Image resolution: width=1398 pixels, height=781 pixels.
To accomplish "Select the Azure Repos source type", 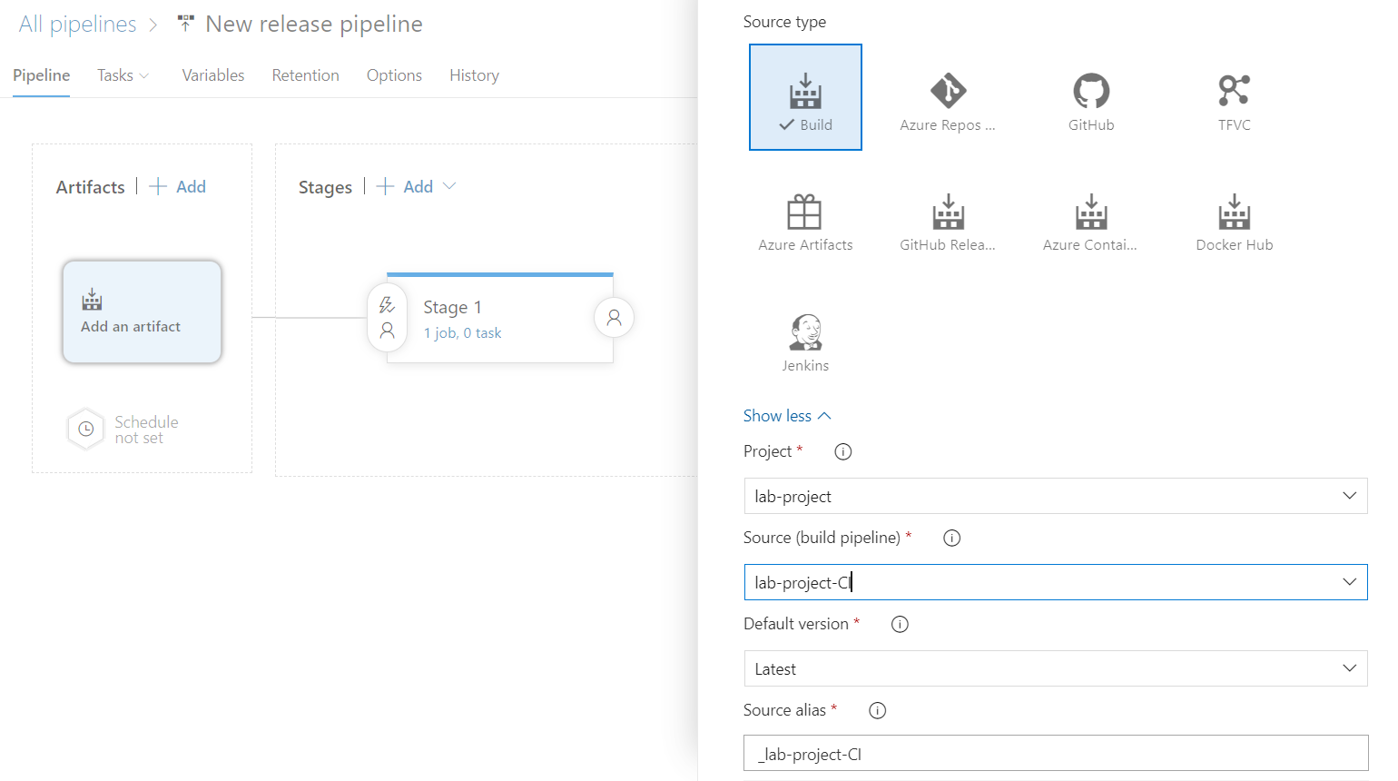I will pos(948,100).
